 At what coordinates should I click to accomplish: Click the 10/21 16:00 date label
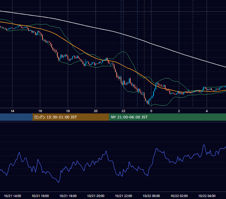(40, 196)
